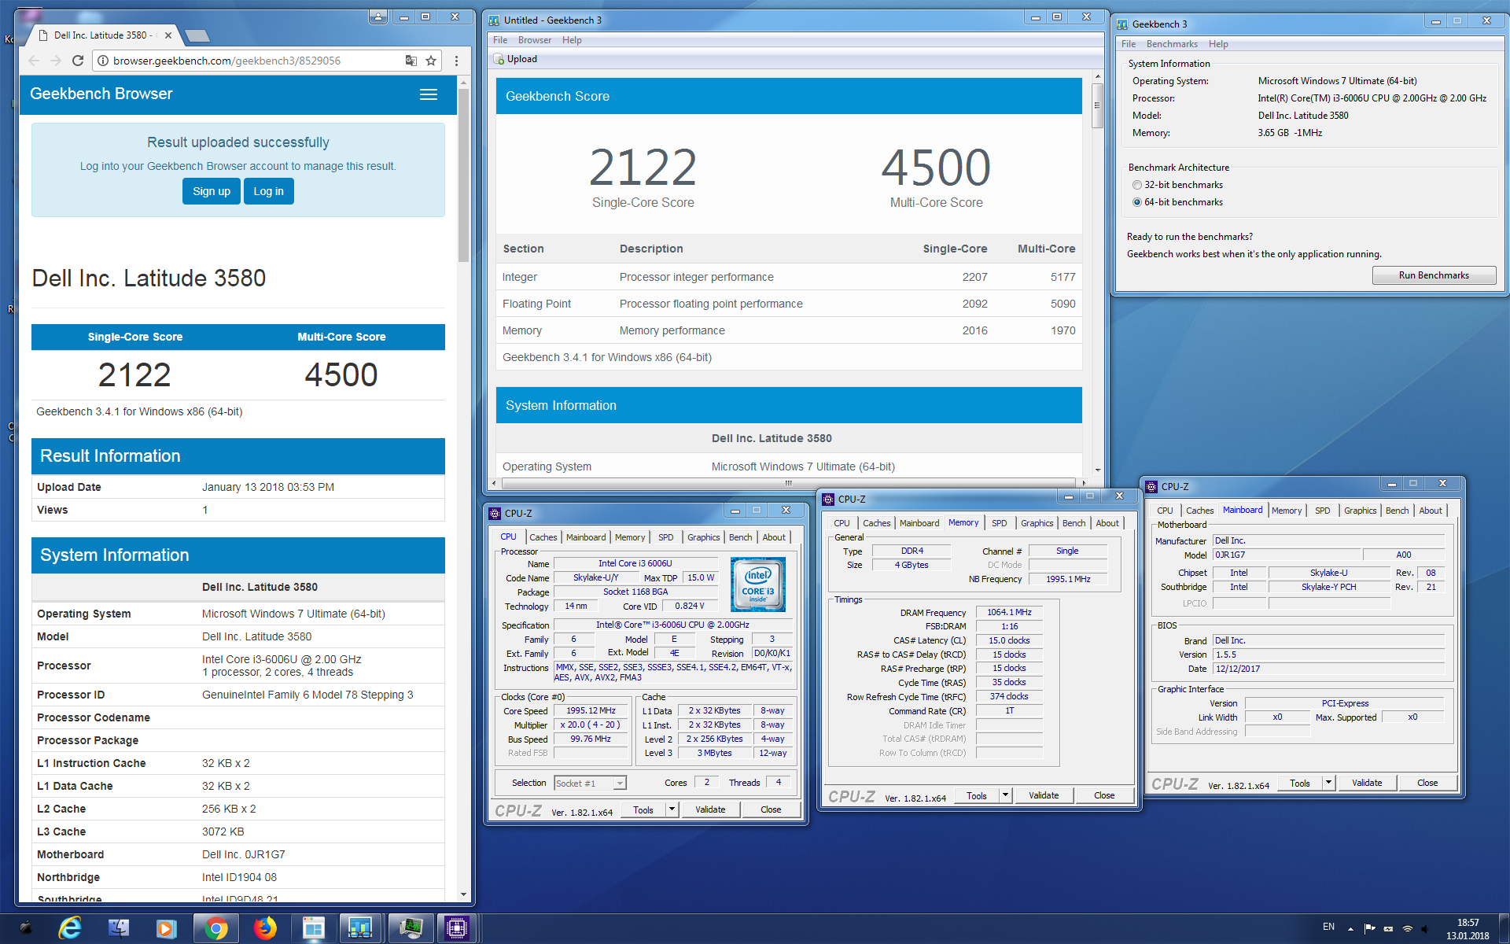Screen dimensions: 1510x944
Task: Click the EN language indicator in tray
Action: (1328, 927)
